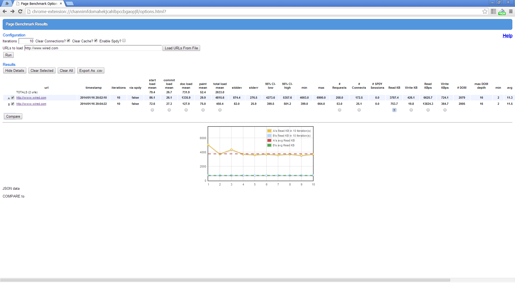Click total load mean value 4815.6

tap(220, 98)
